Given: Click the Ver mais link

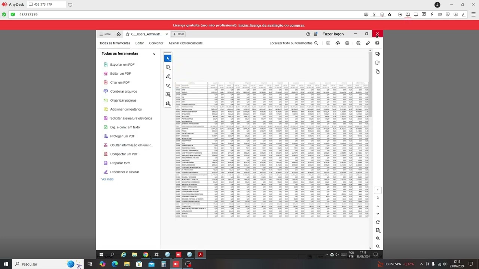Looking at the screenshot, I should pyautogui.click(x=107, y=179).
